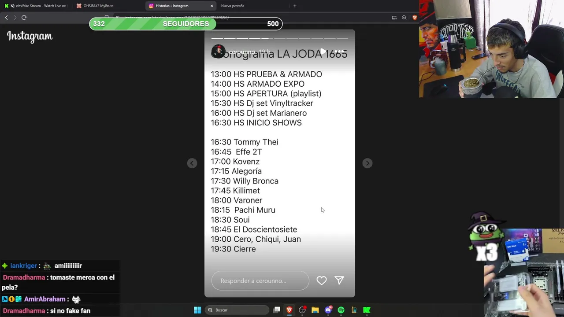Like the story with the heart icon

(322, 280)
